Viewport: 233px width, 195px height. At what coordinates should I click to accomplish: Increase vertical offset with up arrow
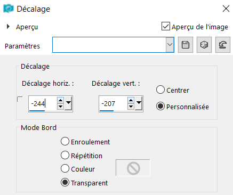[x=131, y=101]
